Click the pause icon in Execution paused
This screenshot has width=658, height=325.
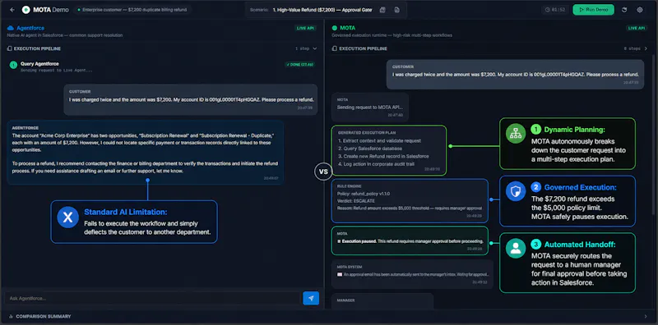[x=339, y=241]
